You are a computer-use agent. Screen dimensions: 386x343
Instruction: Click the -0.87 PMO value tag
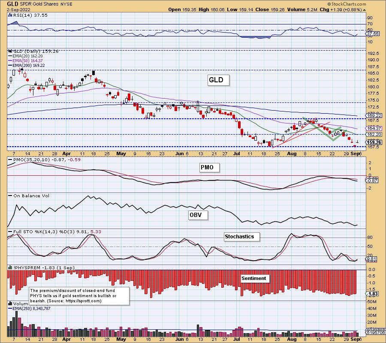coord(372,181)
